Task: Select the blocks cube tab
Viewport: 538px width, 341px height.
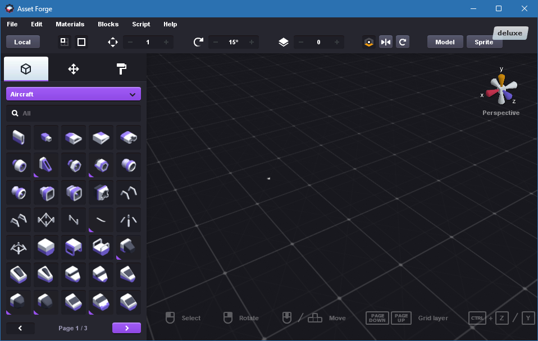Action: coord(26,69)
